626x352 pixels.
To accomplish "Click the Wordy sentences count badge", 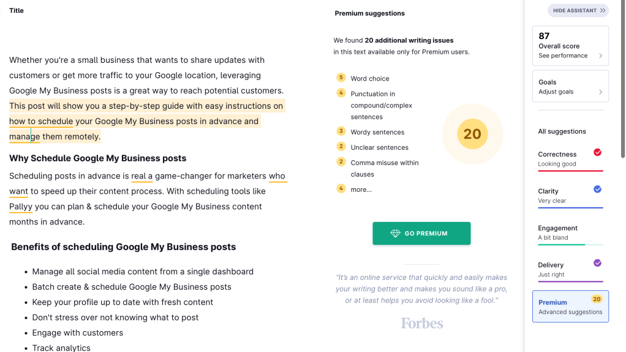I will click(341, 131).
